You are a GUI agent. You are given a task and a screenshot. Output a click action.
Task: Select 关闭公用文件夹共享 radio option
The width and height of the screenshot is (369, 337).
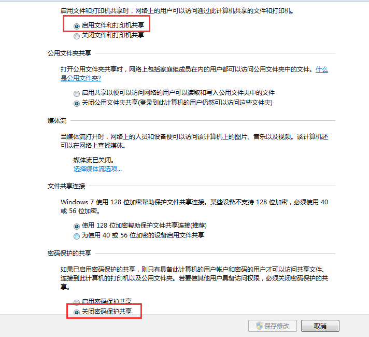[77, 104]
